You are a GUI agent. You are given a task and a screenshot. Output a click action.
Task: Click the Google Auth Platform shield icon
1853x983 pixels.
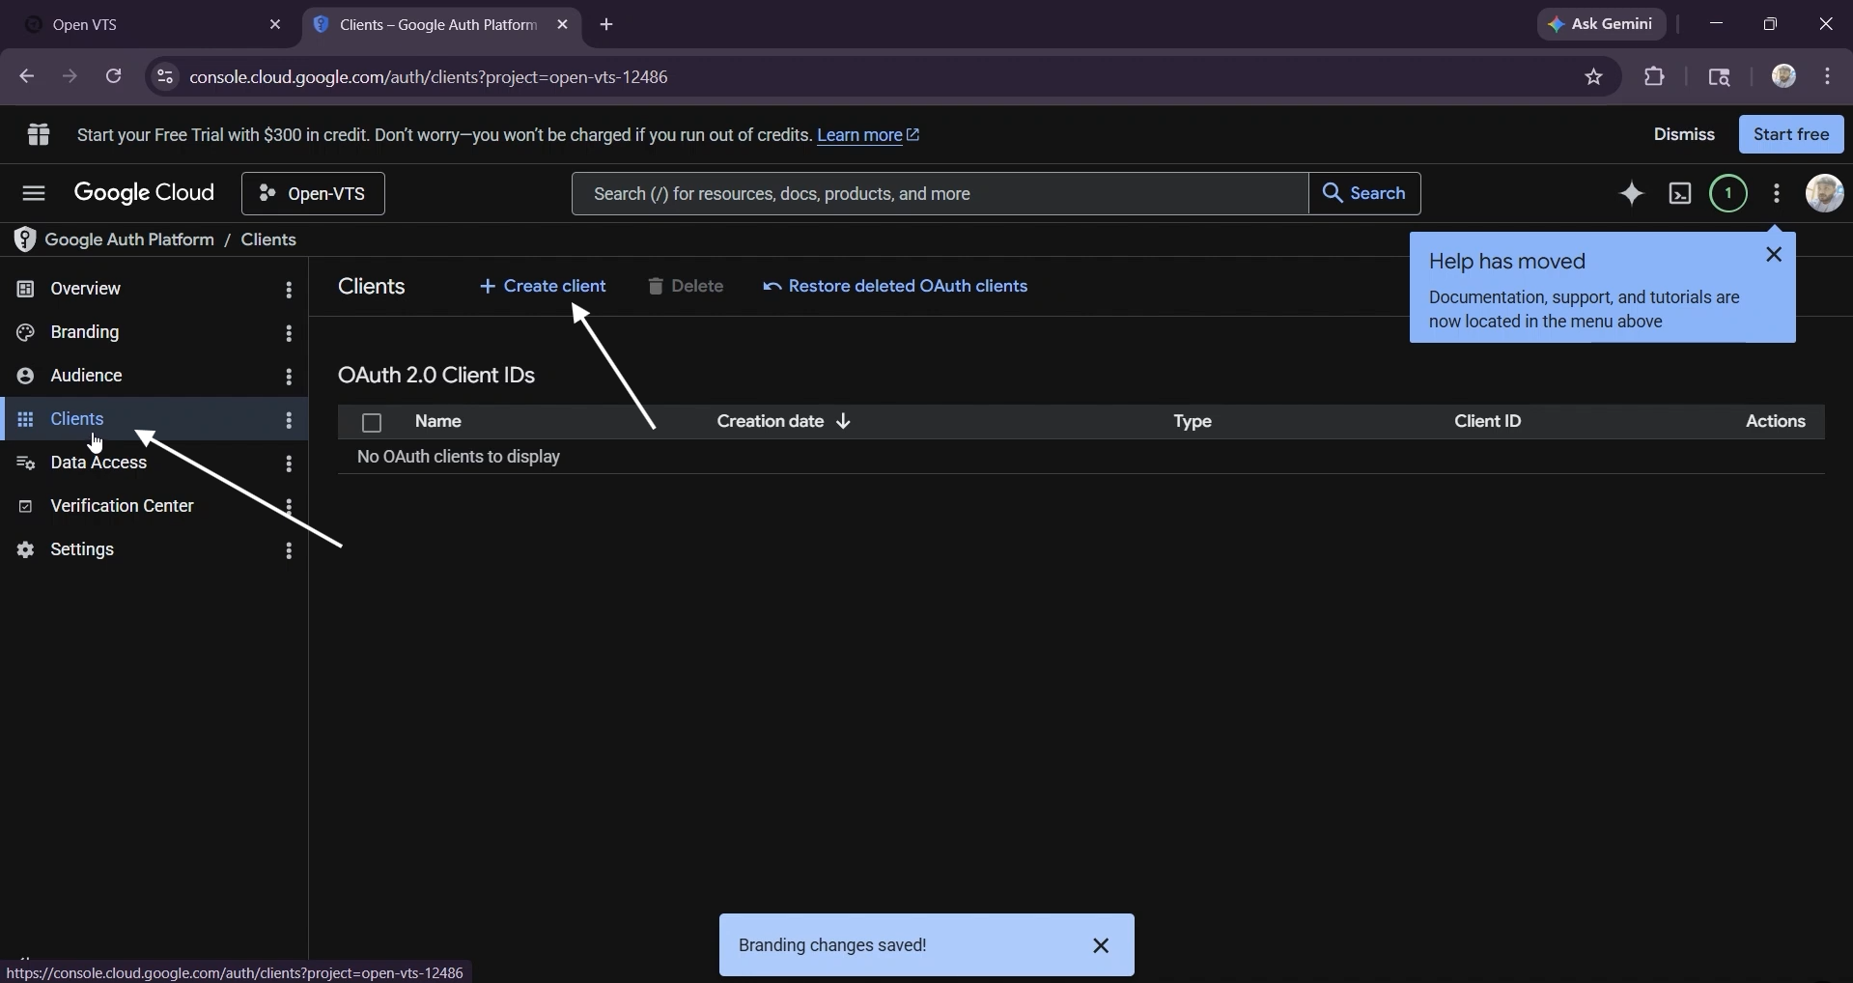pyautogui.click(x=24, y=239)
